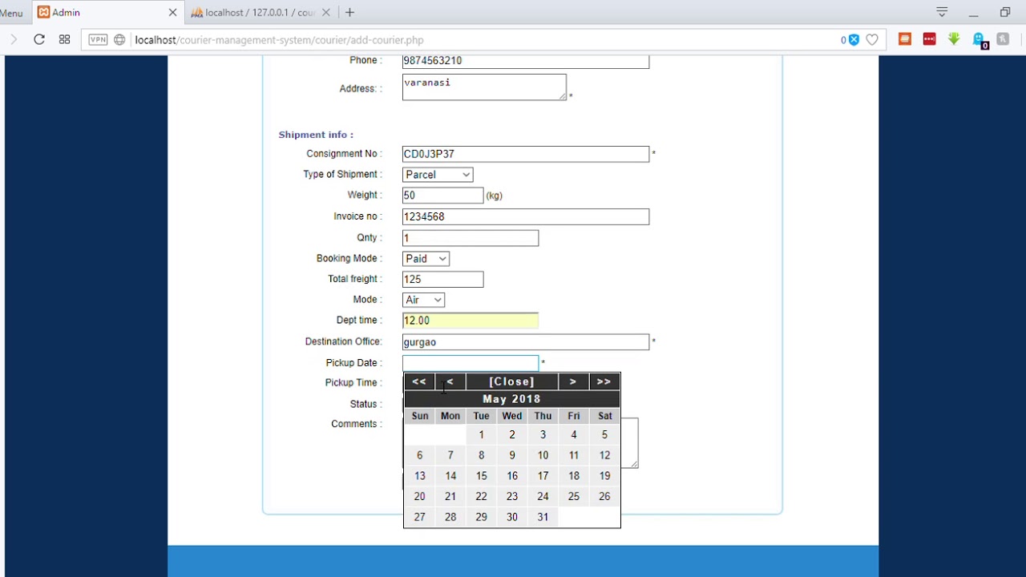Go to previous year in calendar

[419, 381]
